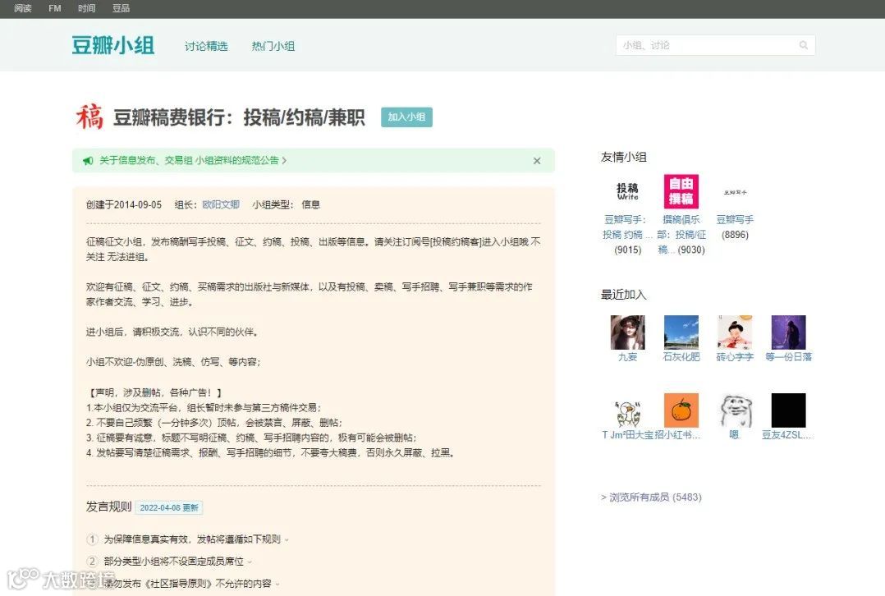Click 豆瓣写手 (8896) group avatar
The height and width of the screenshot is (596, 885).
point(734,190)
